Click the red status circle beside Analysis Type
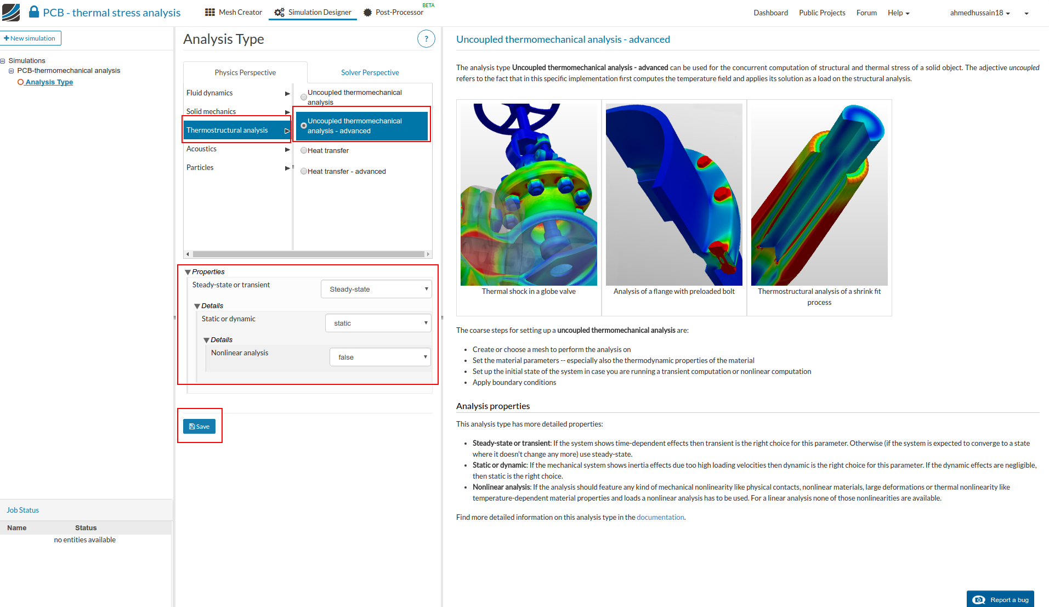Screen dimensions: 1049x607 [x=21, y=82]
